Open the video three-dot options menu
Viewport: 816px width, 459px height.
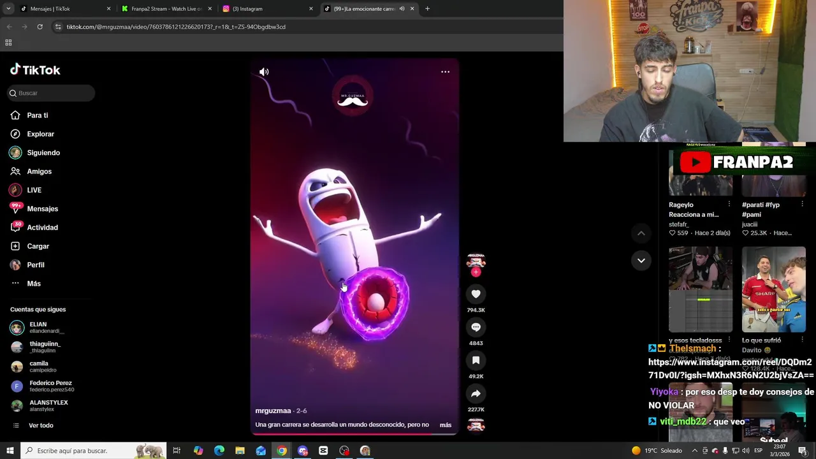pyautogui.click(x=445, y=72)
